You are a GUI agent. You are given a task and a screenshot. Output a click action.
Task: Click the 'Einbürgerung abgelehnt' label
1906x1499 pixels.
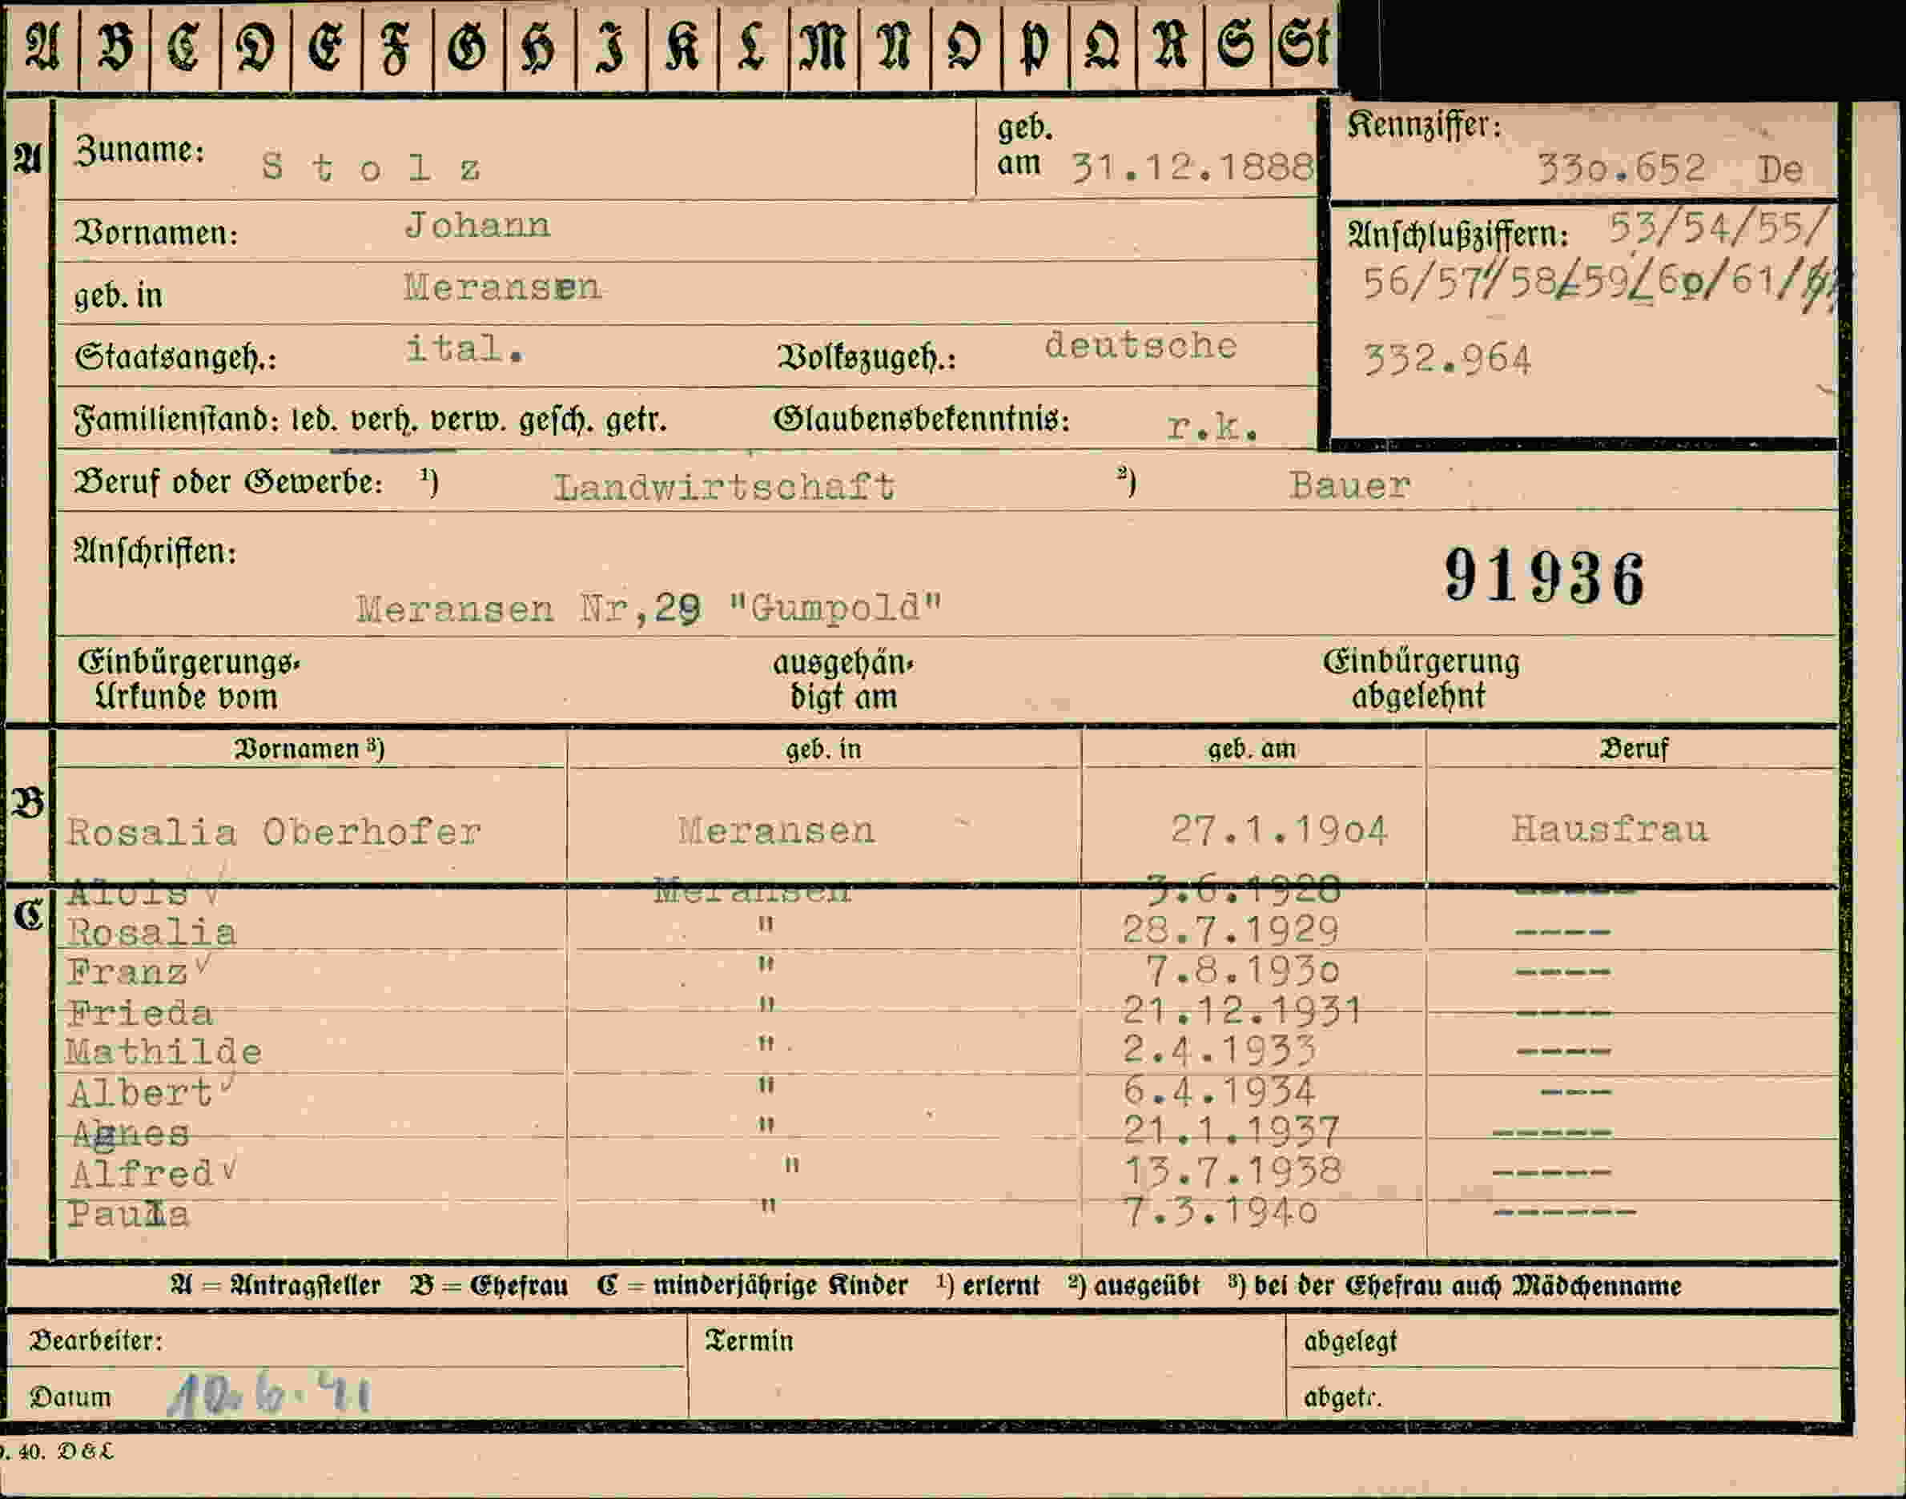click(1421, 678)
